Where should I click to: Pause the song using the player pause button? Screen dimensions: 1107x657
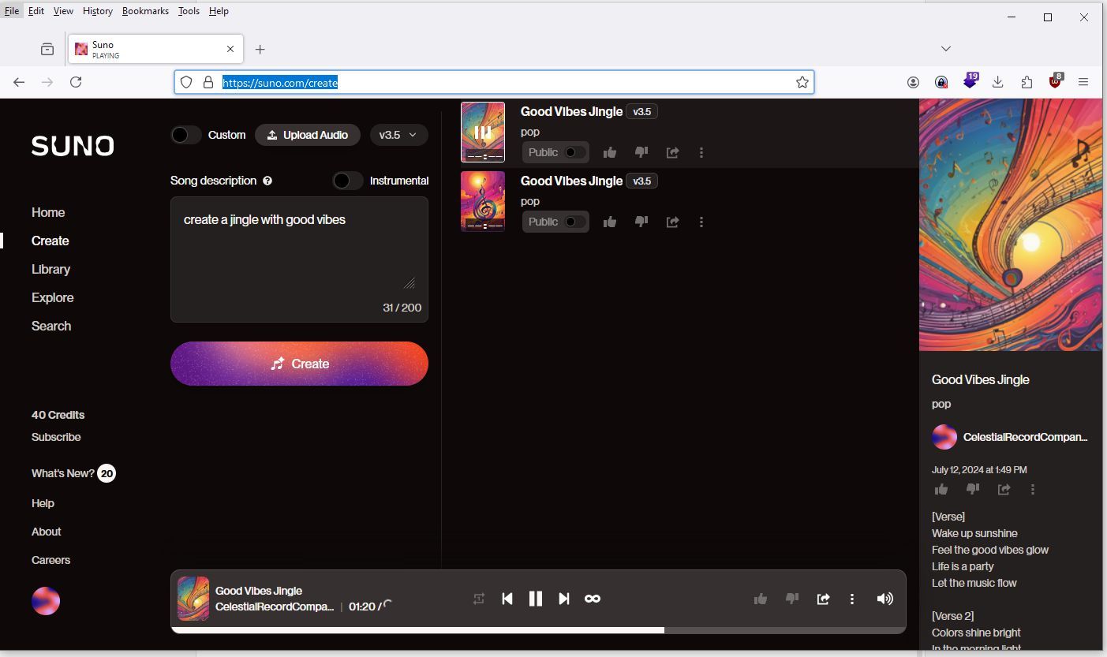pyautogui.click(x=535, y=599)
